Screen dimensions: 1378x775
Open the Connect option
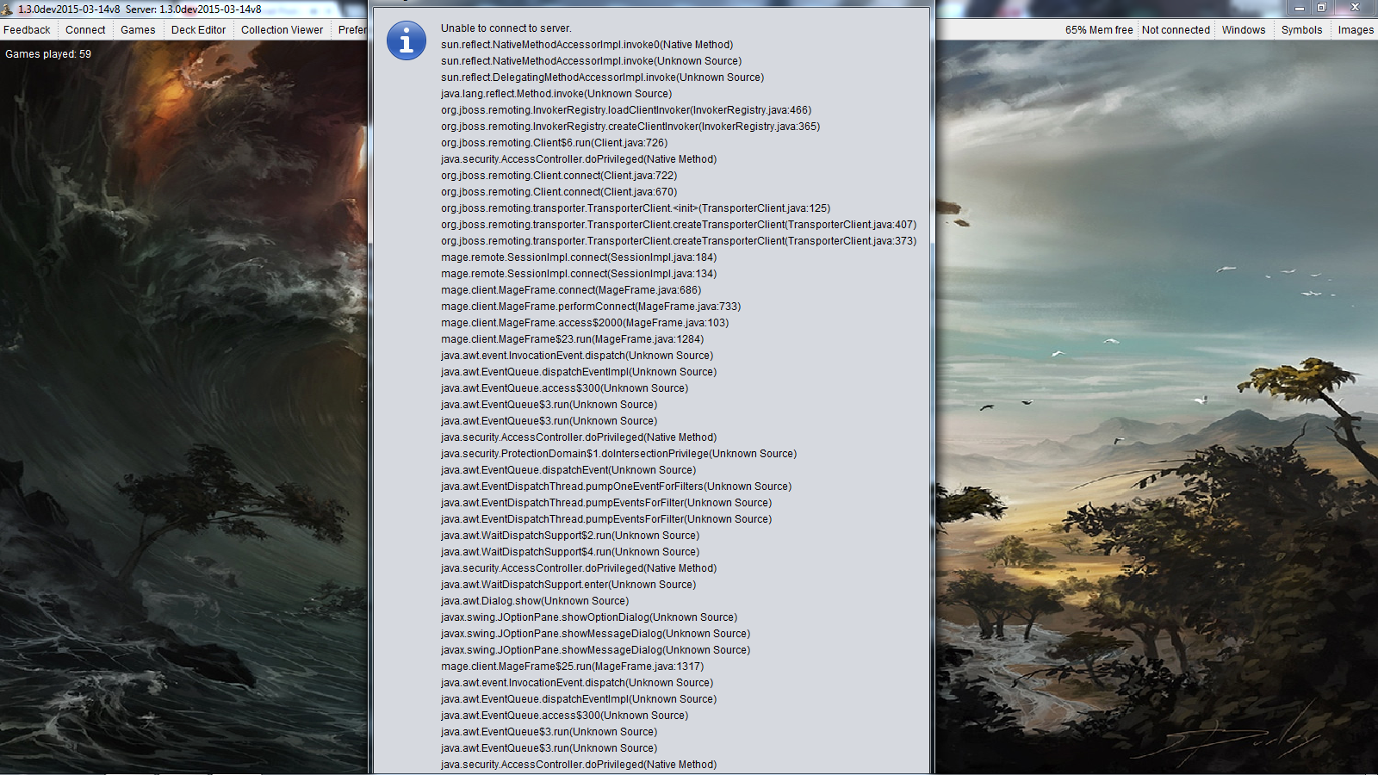[x=85, y=29]
